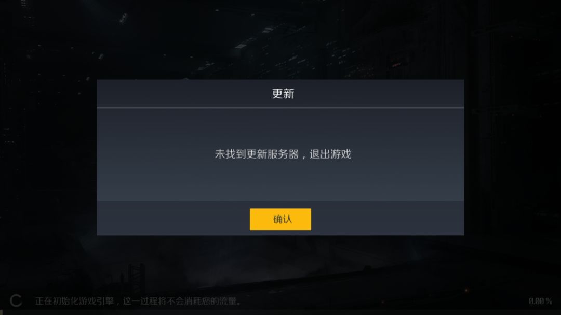The height and width of the screenshot is (315, 561).
Task: Confirm the update error with 确认
Action: coord(280,219)
